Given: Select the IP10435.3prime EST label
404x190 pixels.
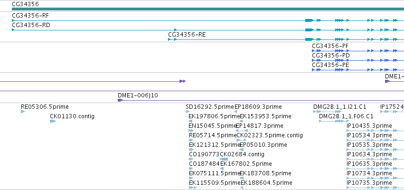Looking at the screenshot, I should click(369, 126).
